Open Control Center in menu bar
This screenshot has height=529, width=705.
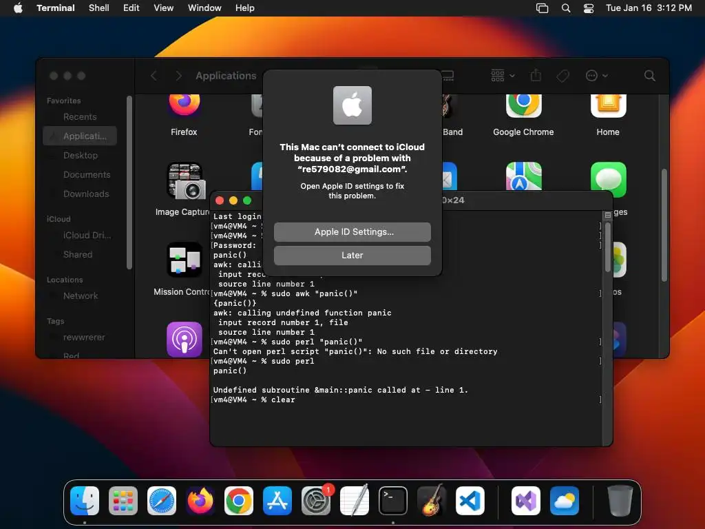589,8
